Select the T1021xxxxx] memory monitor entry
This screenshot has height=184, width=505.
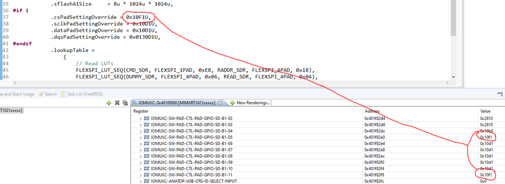(11, 110)
